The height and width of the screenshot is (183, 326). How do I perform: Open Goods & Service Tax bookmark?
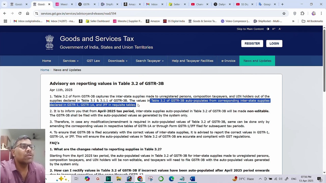[x=202, y=21]
